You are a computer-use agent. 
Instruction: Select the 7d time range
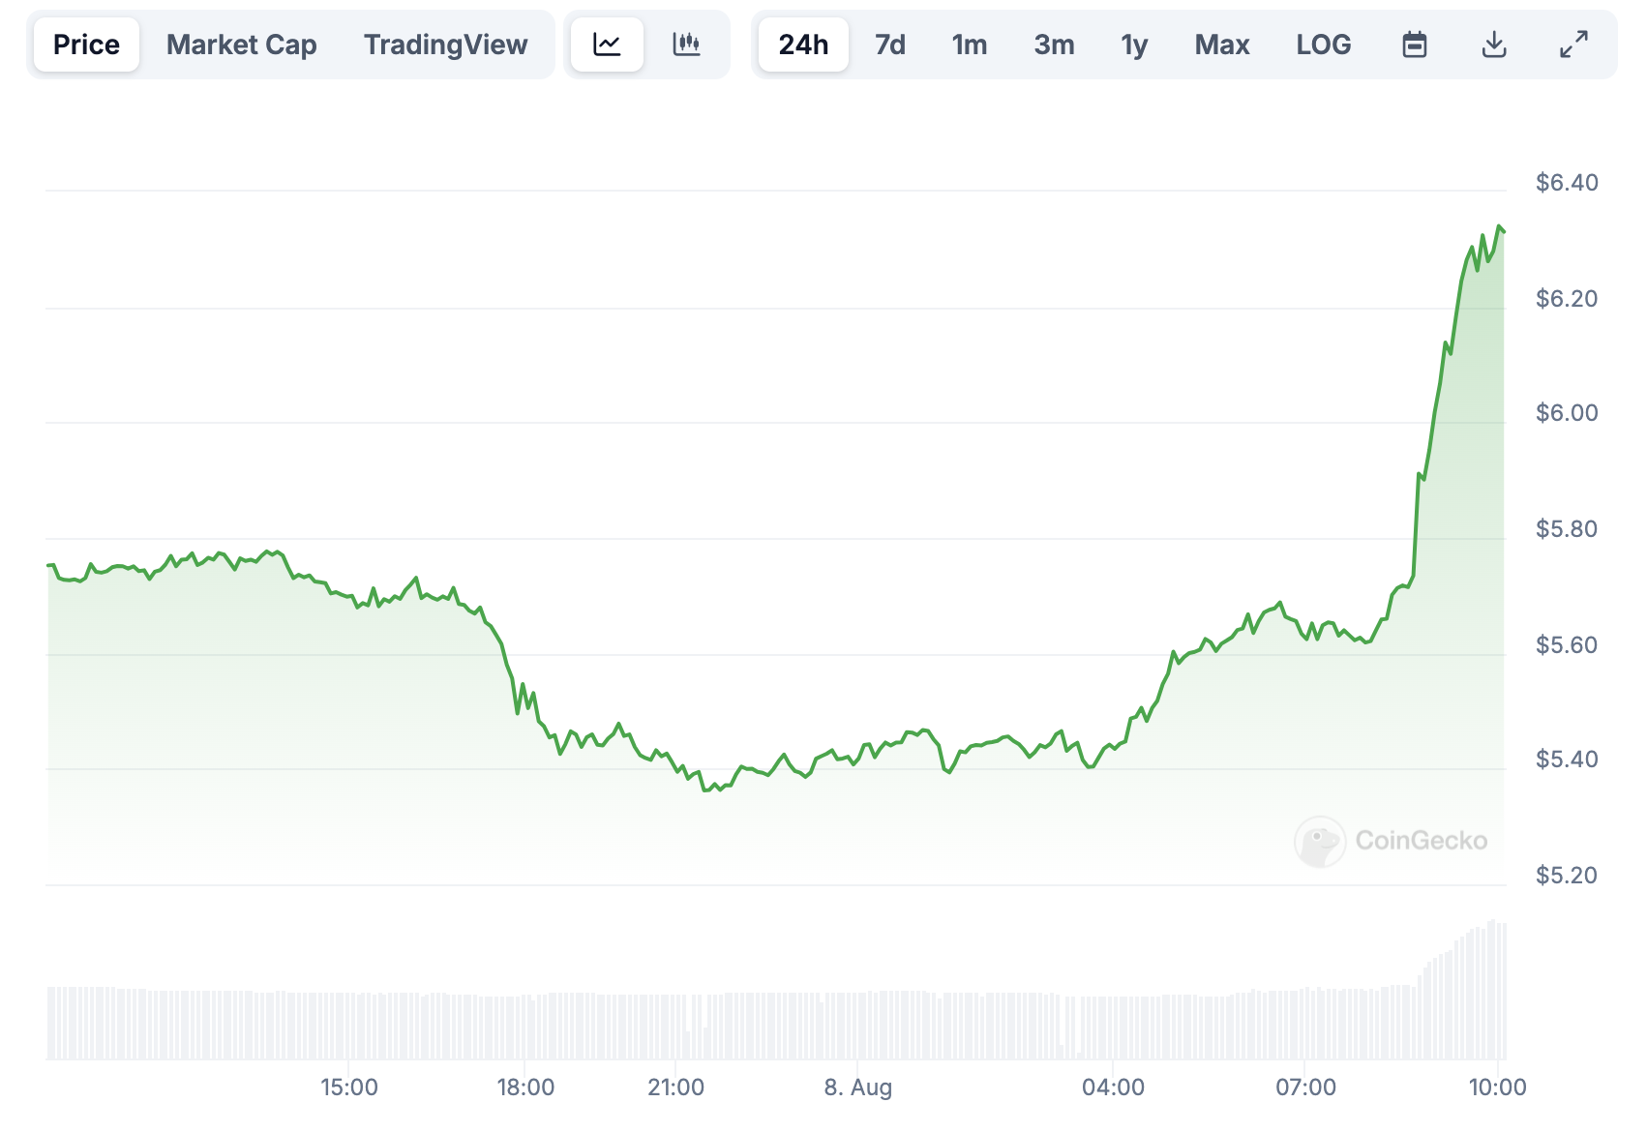[889, 45]
